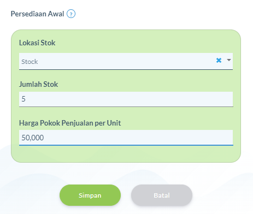Focus the Harga Pokok Penjualan per Unit field

[x=126, y=138]
